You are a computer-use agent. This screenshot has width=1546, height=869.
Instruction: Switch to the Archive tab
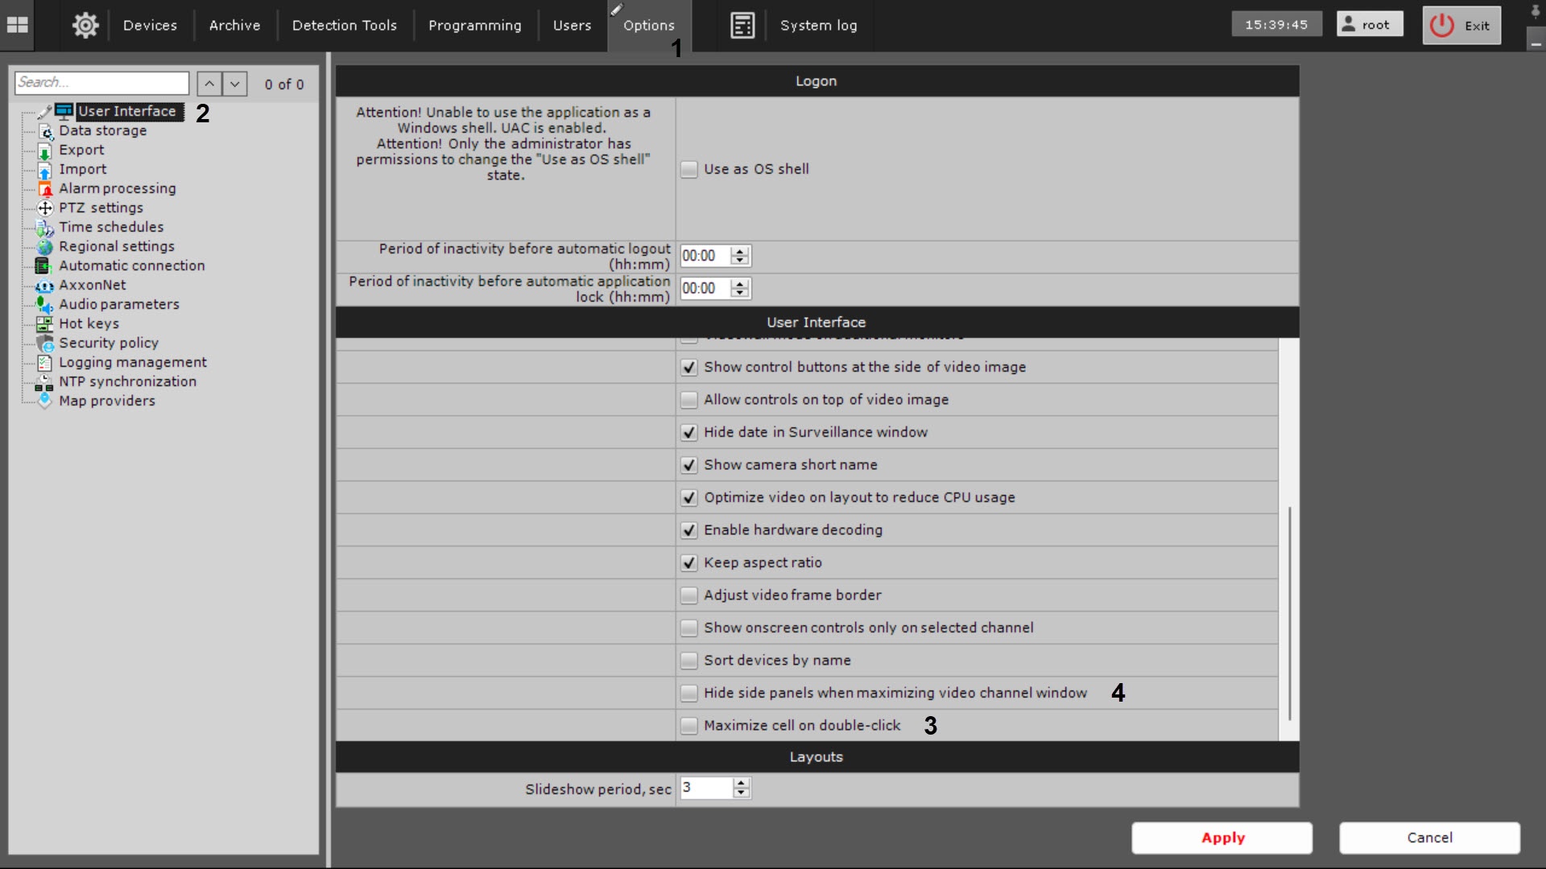[x=234, y=25]
